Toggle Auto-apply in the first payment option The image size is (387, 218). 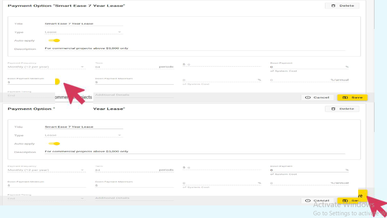(54, 41)
